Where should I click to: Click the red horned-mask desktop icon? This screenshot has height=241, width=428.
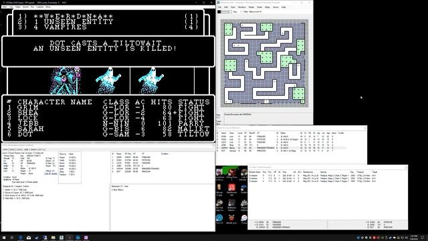pos(231,218)
